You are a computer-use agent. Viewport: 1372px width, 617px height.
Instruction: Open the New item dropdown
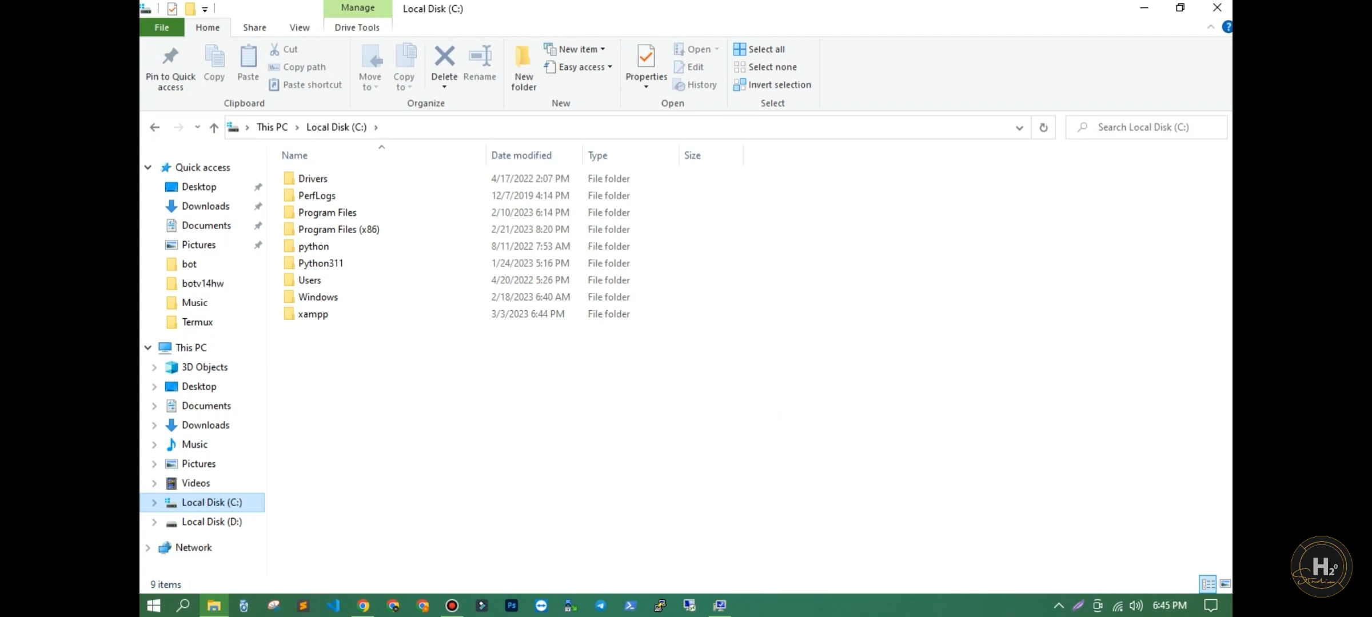pos(575,49)
